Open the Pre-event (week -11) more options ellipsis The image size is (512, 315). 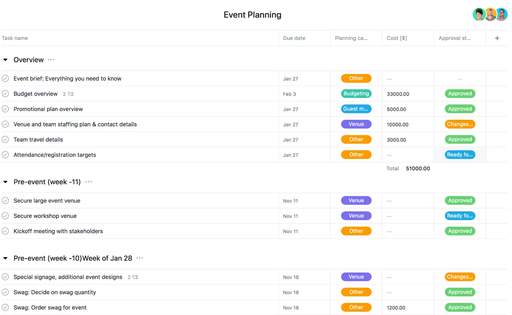pos(89,182)
